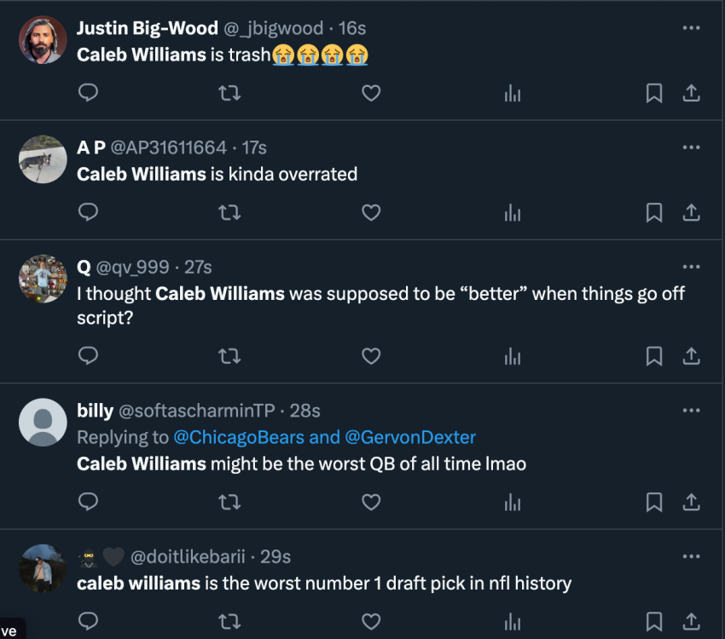
Task: Like the tweet by @_jbigwood
Action: click(371, 93)
